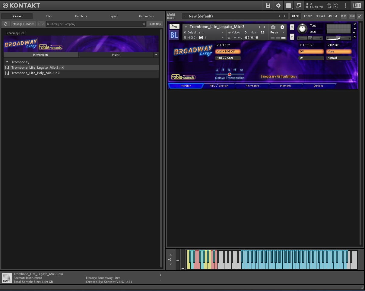Screen dimensions: 365x291
Task: Show the aux sends in rack header
Action: click(x=352, y=16)
